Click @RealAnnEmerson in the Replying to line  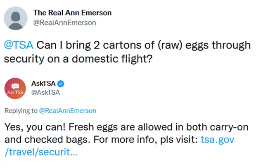pos(68,111)
